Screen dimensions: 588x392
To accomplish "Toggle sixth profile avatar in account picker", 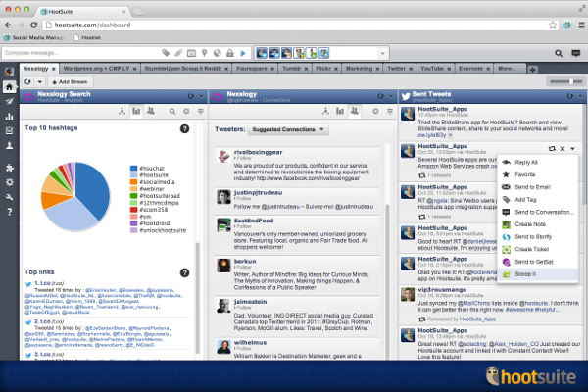I will pyautogui.click(x=323, y=53).
